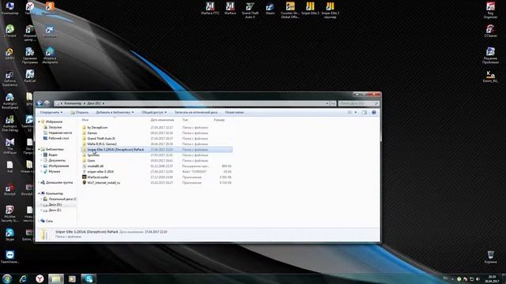This screenshot has height=284, width=506.
Task: Open Skype from the taskbar
Action: coord(89,278)
